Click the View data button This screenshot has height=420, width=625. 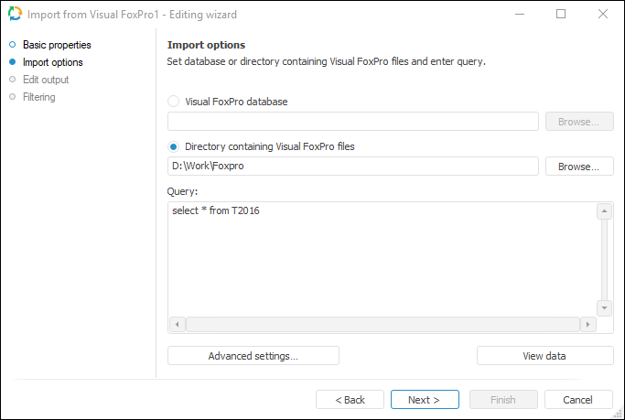click(544, 356)
